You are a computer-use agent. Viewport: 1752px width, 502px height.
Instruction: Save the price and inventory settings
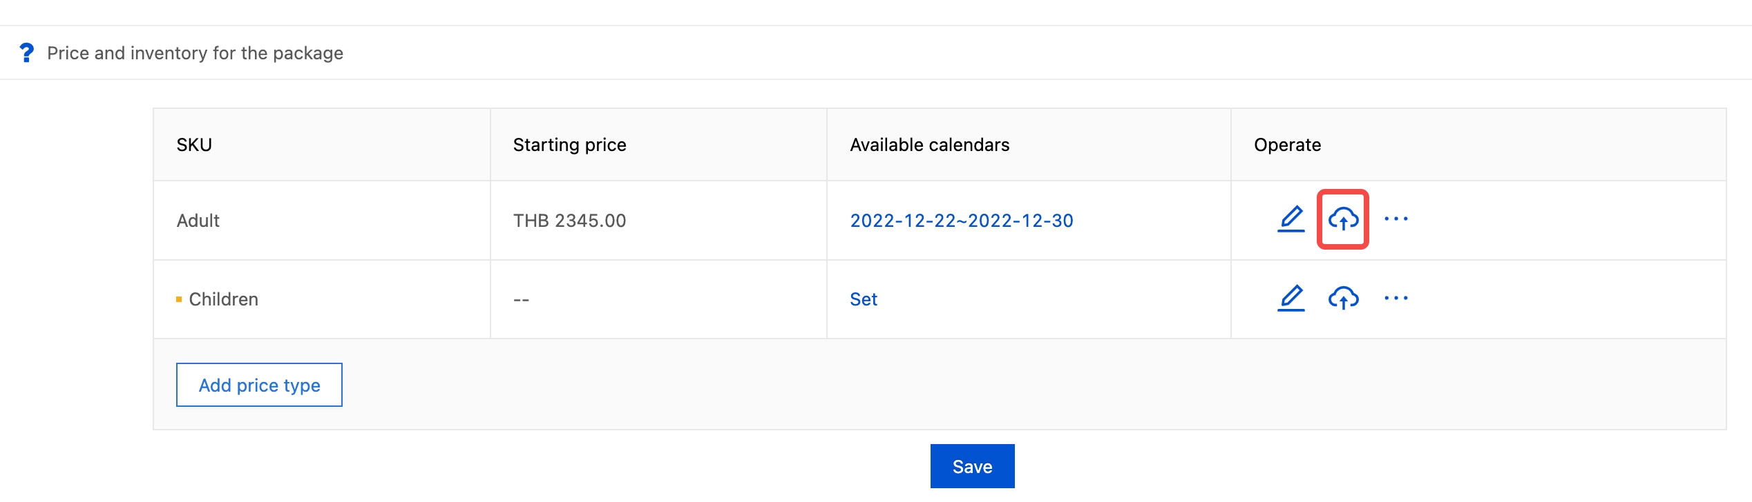click(972, 467)
